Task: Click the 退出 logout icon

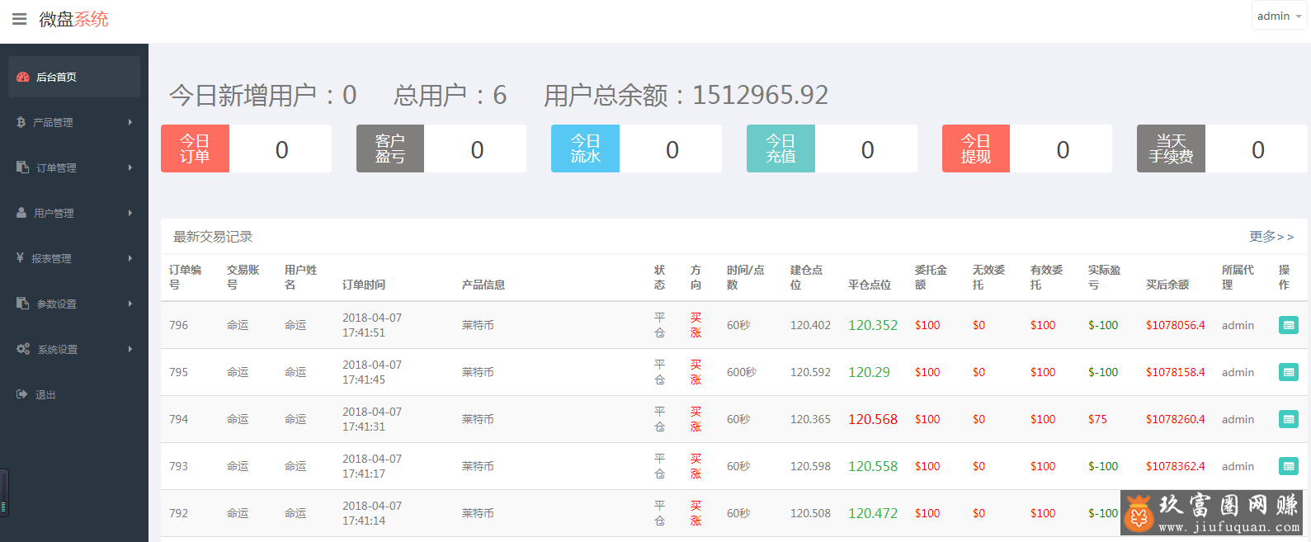Action: tap(22, 394)
